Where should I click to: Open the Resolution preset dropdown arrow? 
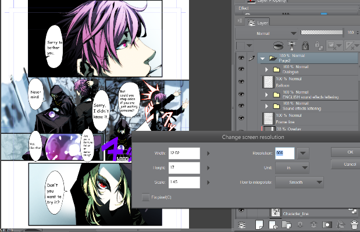[303, 153]
